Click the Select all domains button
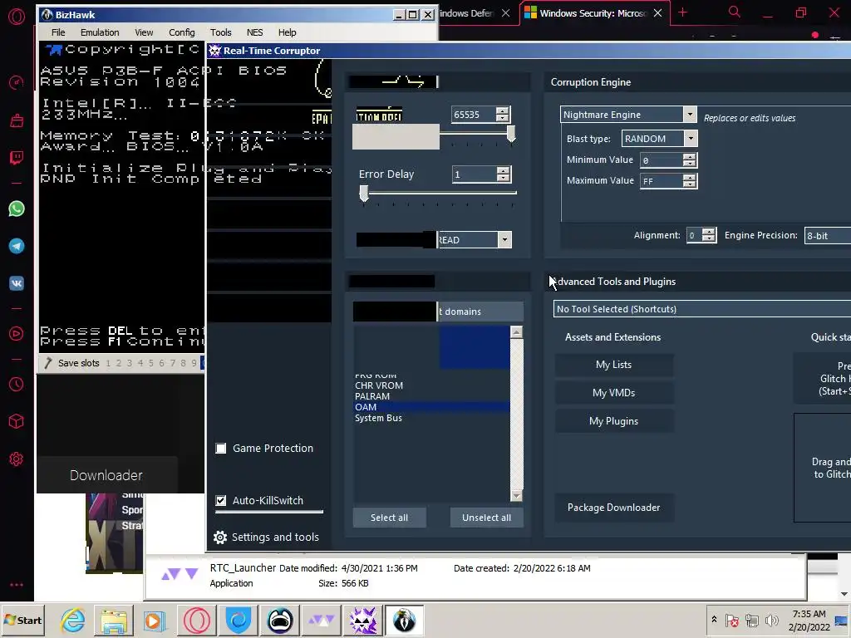 [389, 518]
